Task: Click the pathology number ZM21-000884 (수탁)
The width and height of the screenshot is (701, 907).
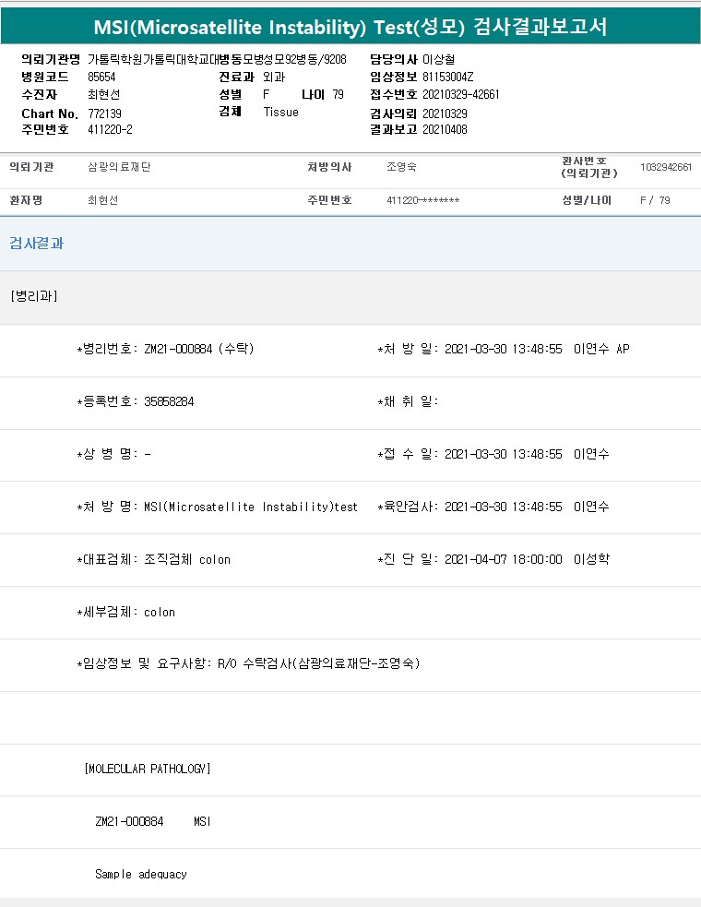Action: 198,350
